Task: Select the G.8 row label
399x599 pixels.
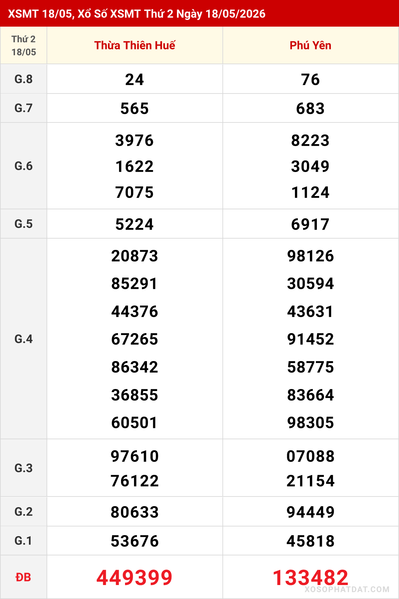Action: (x=24, y=79)
